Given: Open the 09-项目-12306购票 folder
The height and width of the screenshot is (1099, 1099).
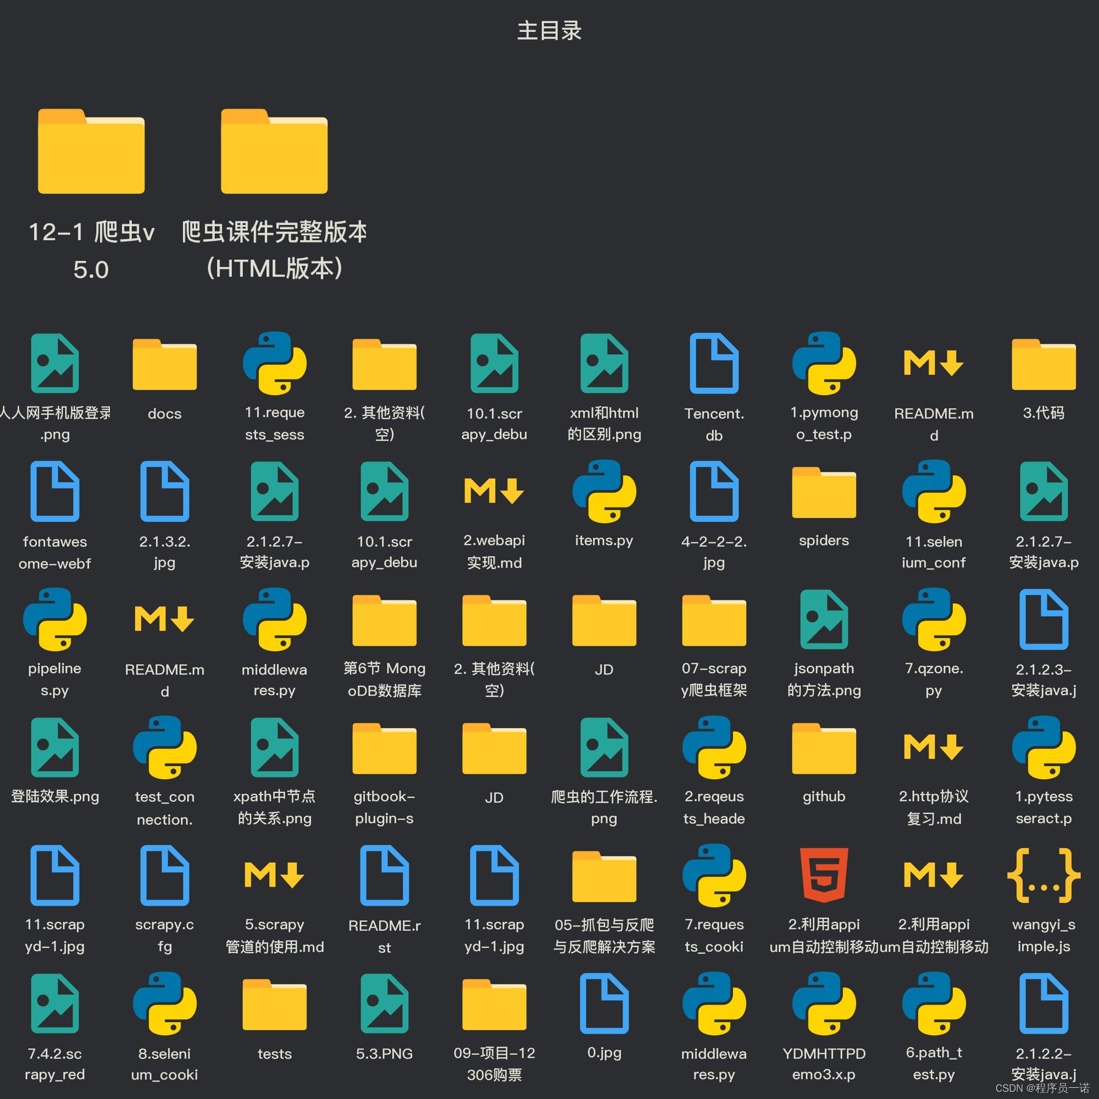Looking at the screenshot, I should point(495,1004).
